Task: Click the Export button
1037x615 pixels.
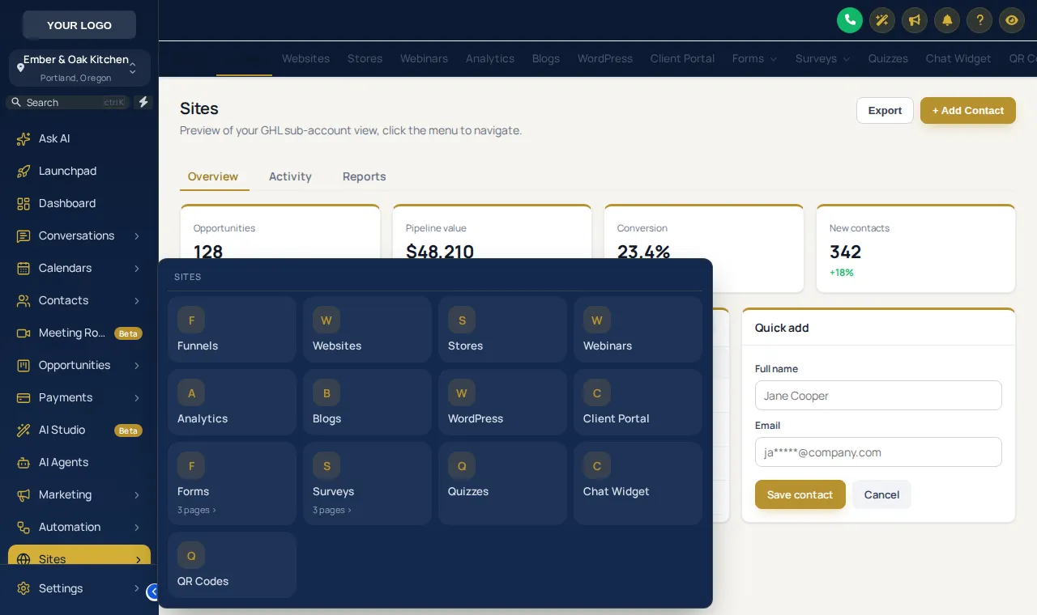Action: click(x=885, y=111)
